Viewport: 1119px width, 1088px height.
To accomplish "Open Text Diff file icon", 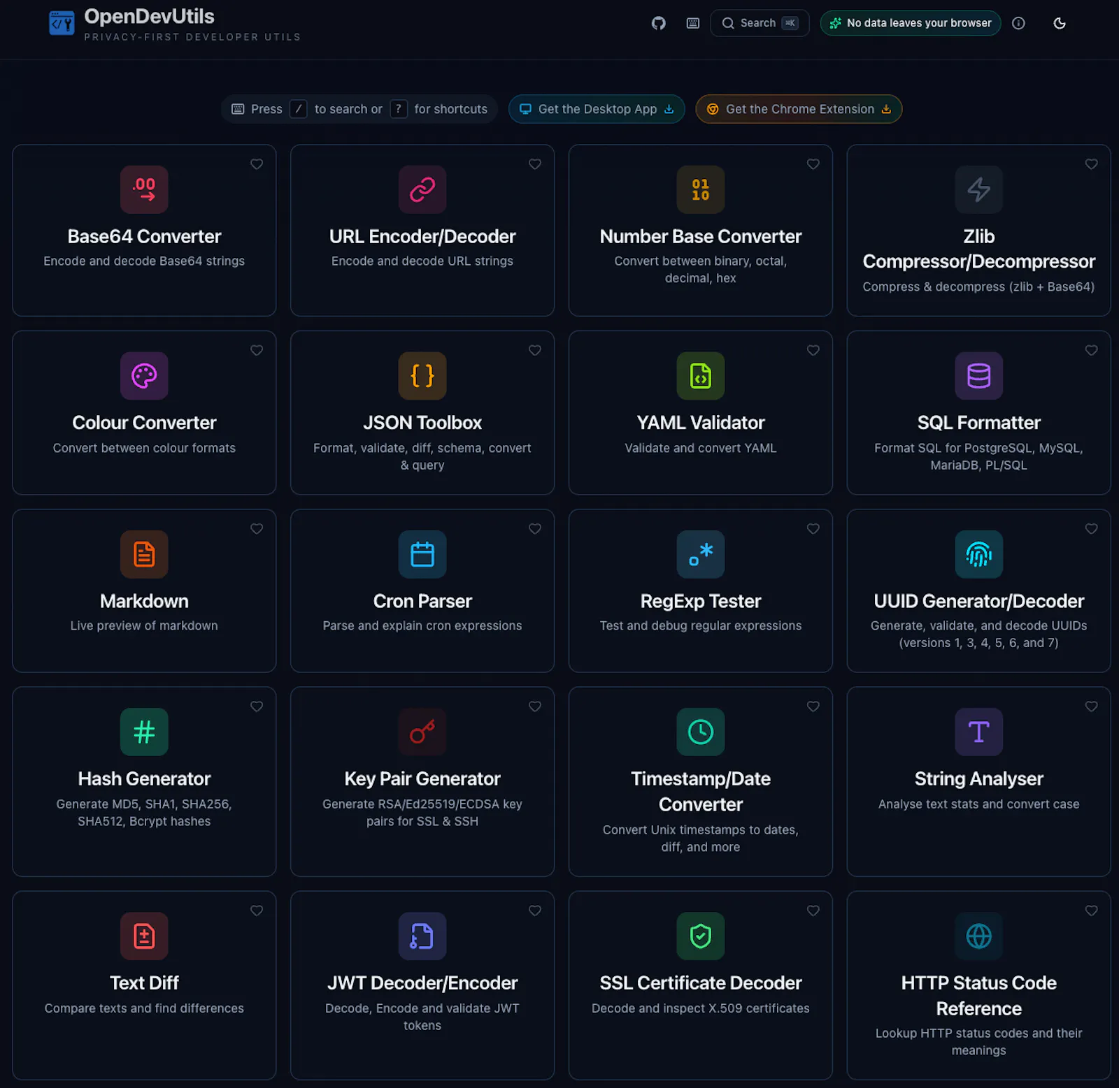I will pos(144,936).
